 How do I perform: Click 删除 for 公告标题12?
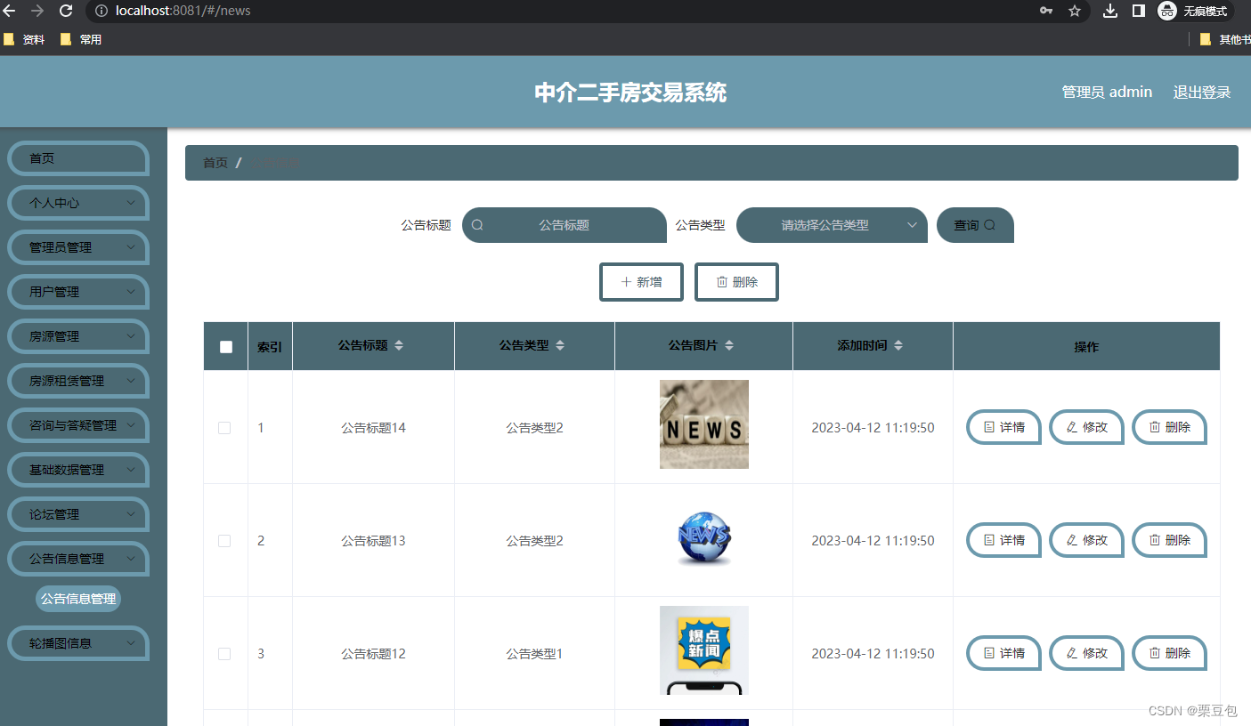pos(1169,653)
